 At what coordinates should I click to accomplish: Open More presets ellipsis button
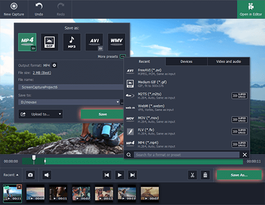[x=122, y=56]
